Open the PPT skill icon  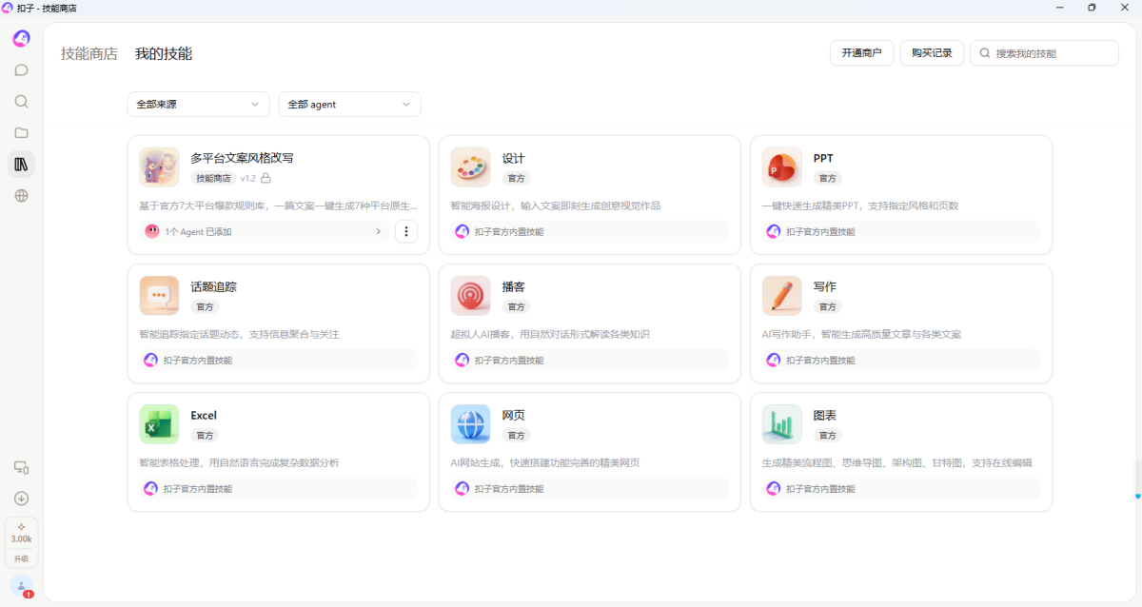[x=781, y=167]
